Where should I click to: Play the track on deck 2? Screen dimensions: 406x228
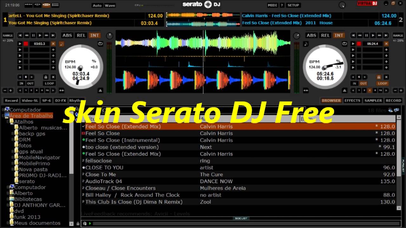[x=373, y=35]
